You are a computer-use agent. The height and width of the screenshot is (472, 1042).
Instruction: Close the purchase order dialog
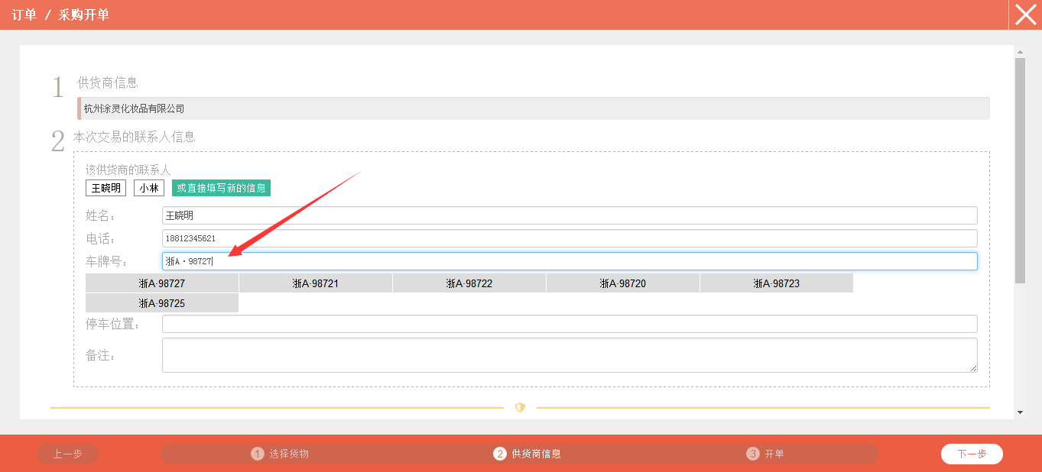1025,15
